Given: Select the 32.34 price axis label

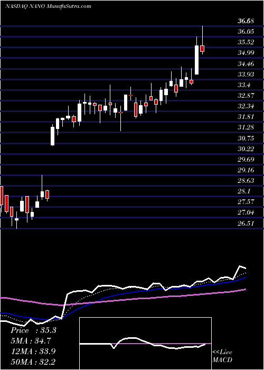Looking at the screenshot, I should pos(246,106).
